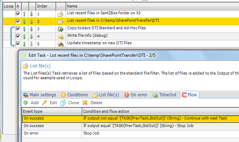The width and height of the screenshot is (239, 142).
Task: Toggle active checkbox for task 5
Action: tap(18, 44)
